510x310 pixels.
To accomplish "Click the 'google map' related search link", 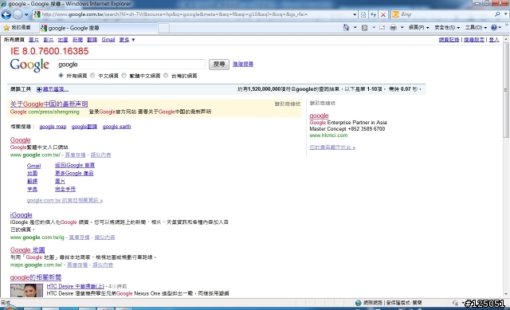I will (53, 127).
